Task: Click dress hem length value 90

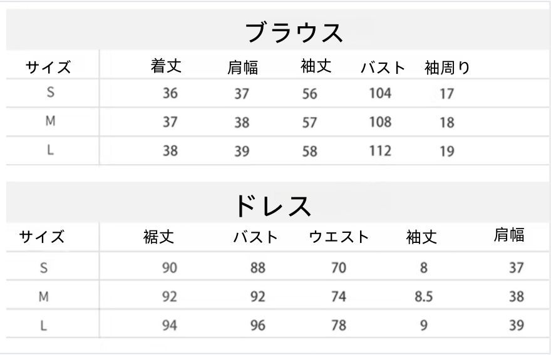Action: pyautogui.click(x=170, y=268)
